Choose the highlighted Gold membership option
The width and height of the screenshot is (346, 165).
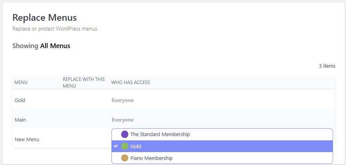136,146
